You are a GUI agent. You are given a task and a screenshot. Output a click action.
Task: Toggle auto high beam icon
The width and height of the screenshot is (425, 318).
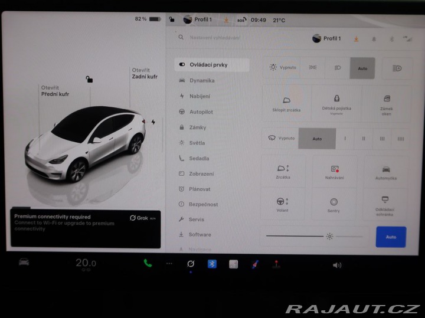tap(397, 68)
